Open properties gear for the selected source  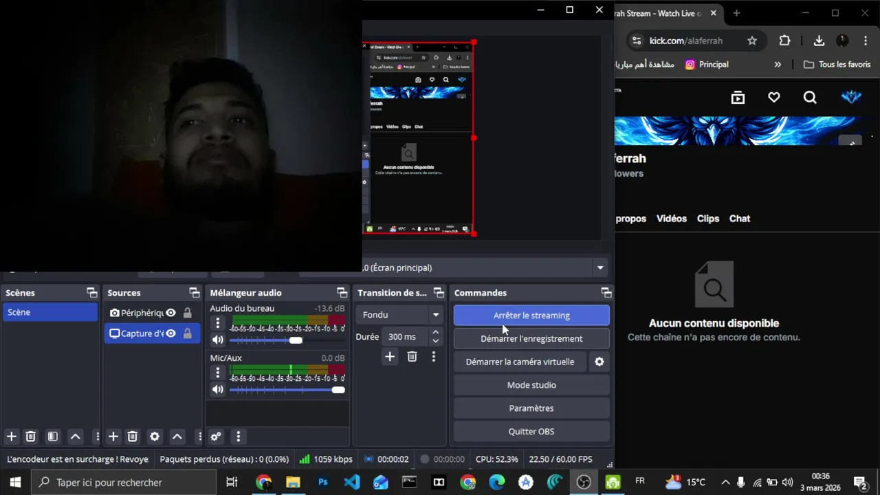click(x=155, y=437)
